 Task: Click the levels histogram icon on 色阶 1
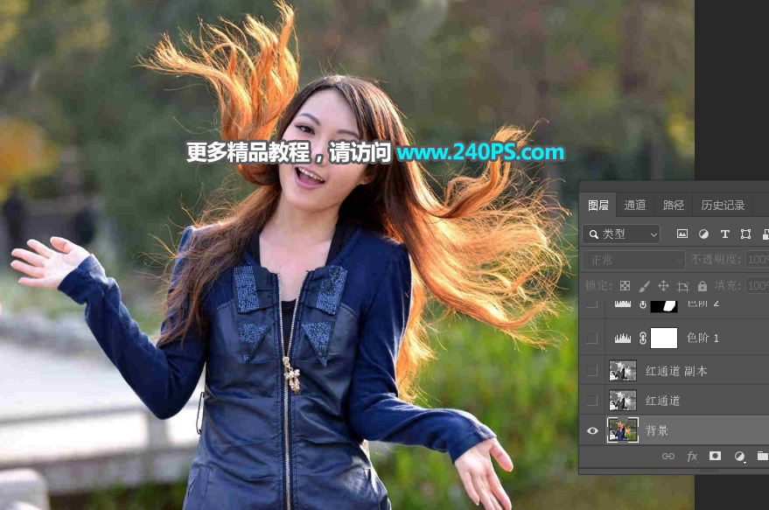(623, 338)
